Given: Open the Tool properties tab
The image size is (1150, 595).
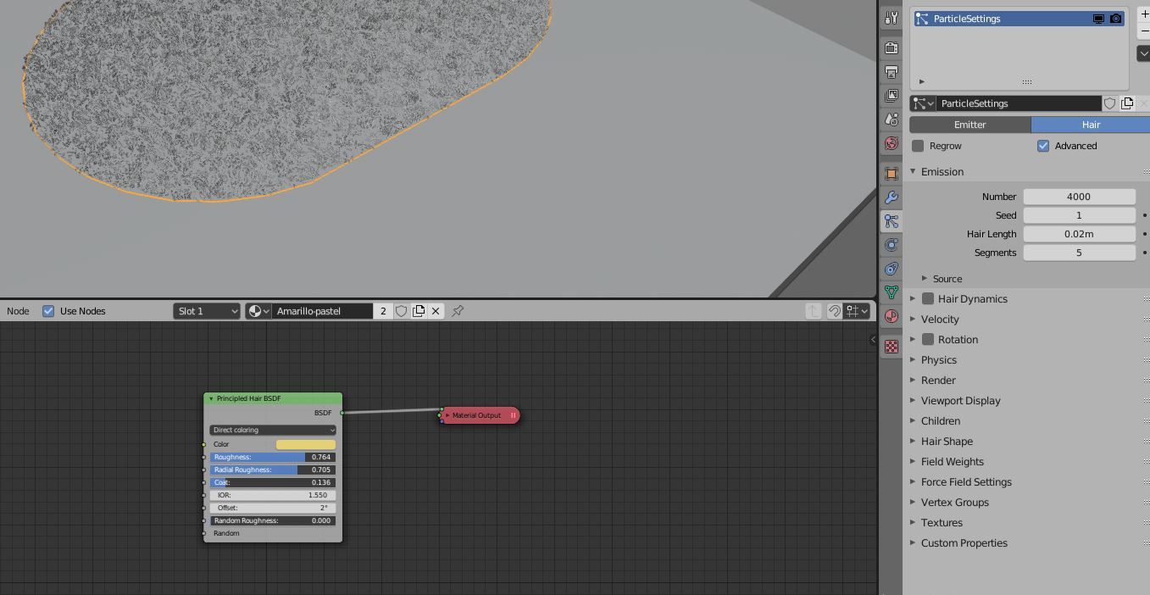Looking at the screenshot, I should pos(891,18).
